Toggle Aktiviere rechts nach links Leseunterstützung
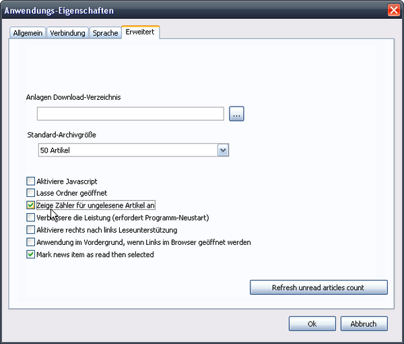This screenshot has height=344, width=404. tap(30, 230)
